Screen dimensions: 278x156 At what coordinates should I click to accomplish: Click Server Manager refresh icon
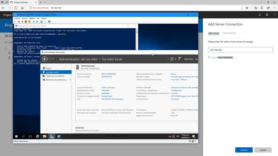(x=172, y=59)
